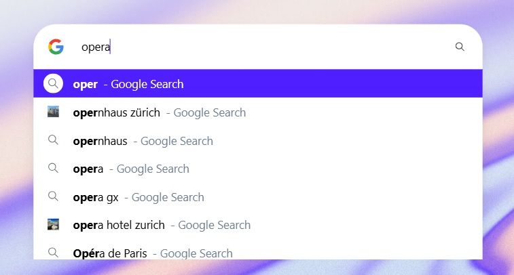Choose the 'opernhaus zürich' suggestion text
Screen dimensions: 514x275
click(116, 113)
